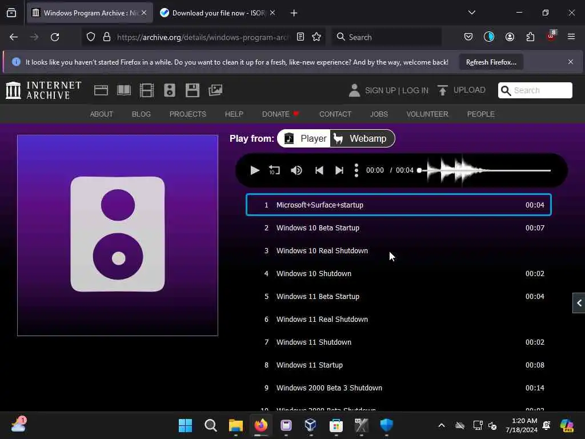
Task: Open Firefox application hamburger menu
Action: click(571, 37)
